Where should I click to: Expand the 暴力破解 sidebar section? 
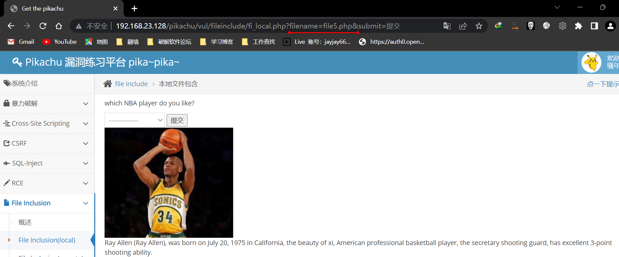46,103
